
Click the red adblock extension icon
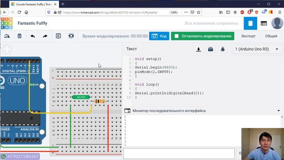[x=242, y=12]
